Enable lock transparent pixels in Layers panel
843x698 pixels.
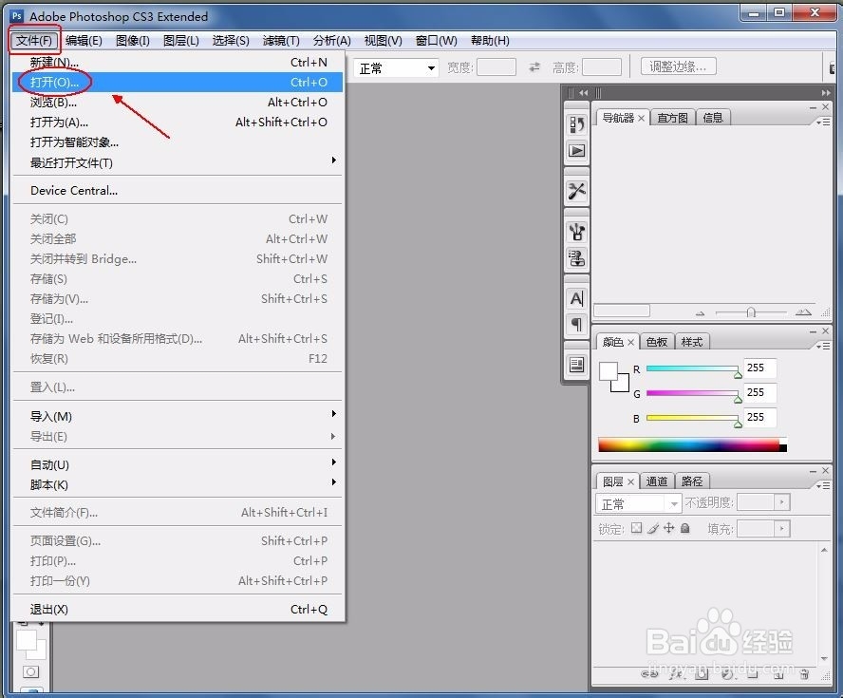tap(637, 528)
